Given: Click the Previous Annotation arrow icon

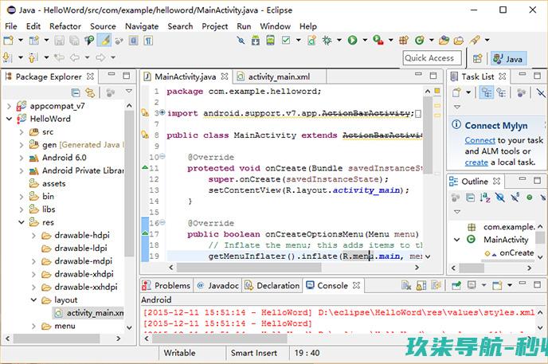Looking at the screenshot, I should (33, 57).
